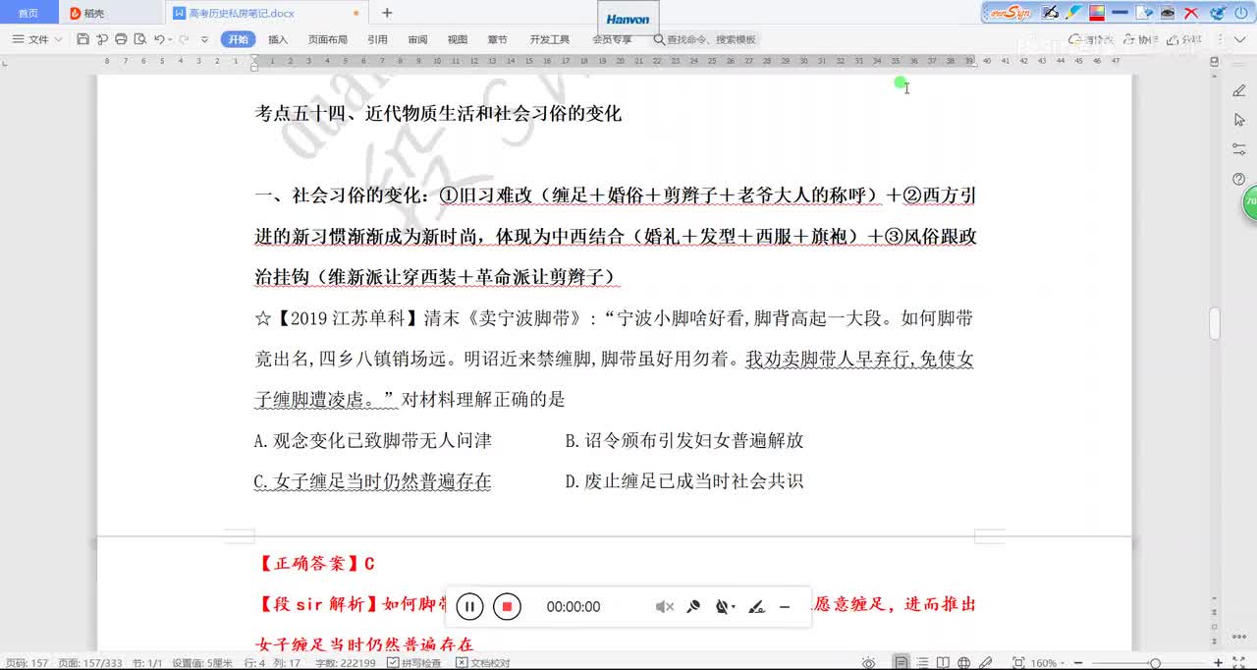1257x670 pixels.
Task: Save the document using the toolbar save icon
Action: 82,39
